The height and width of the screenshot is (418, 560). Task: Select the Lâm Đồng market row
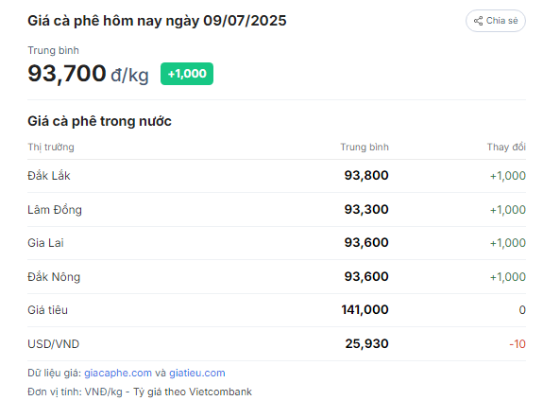[x=277, y=210]
